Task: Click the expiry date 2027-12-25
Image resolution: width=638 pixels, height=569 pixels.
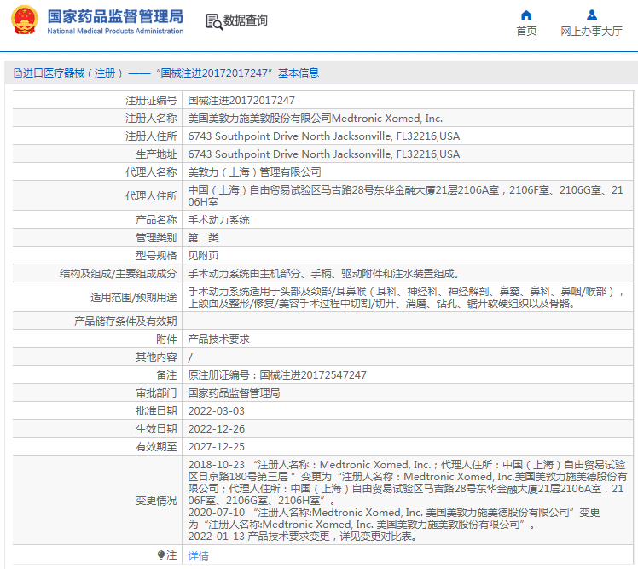Action: [x=216, y=447]
